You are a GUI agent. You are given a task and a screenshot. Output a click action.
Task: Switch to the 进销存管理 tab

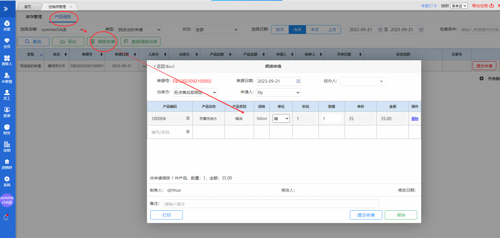pyautogui.click(x=57, y=7)
